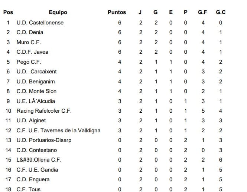Select C.D. Monte Sion team name

coord(36,91)
